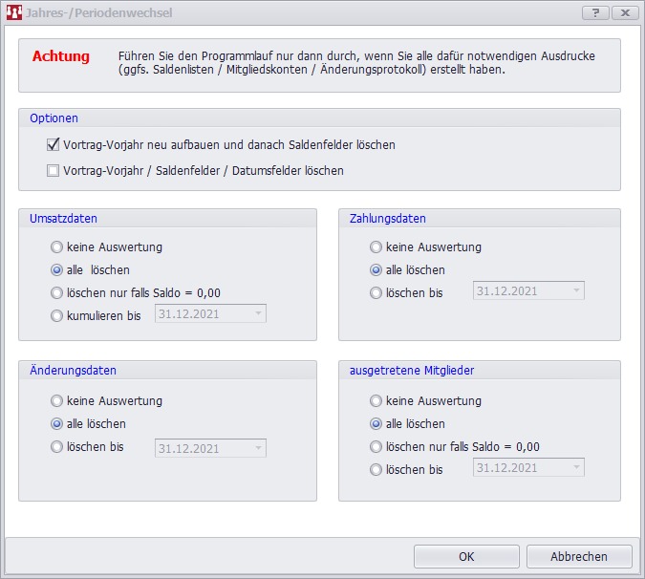Select keine Auswertung for ausgetretene Mitglieder
The width and height of the screenshot is (645, 579).
(x=376, y=401)
